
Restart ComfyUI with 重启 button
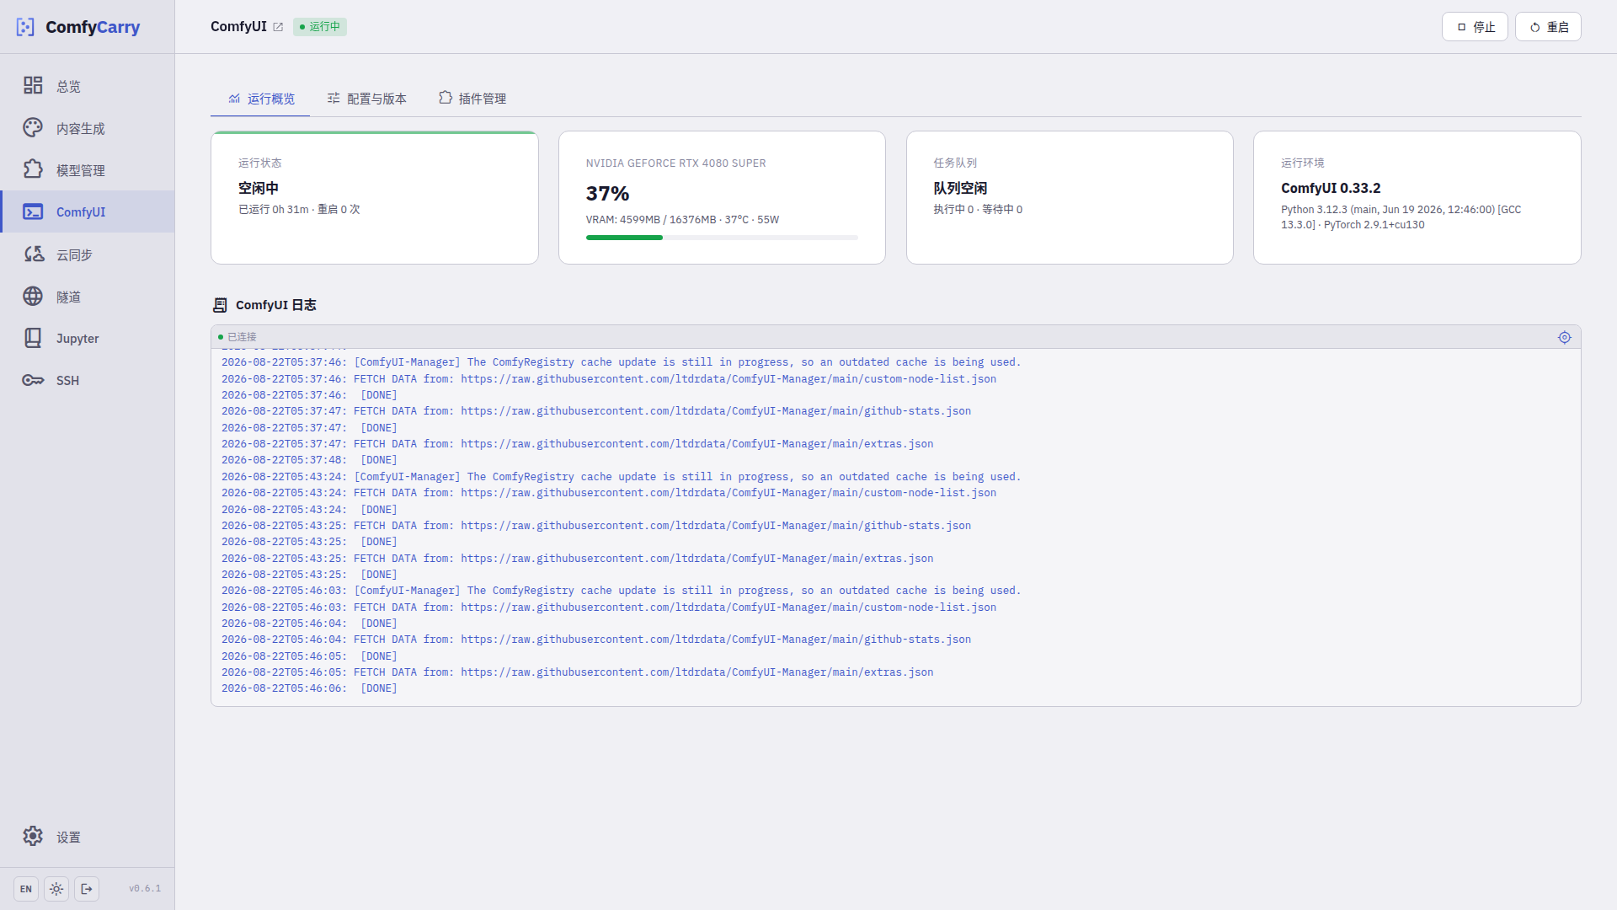1548,27
